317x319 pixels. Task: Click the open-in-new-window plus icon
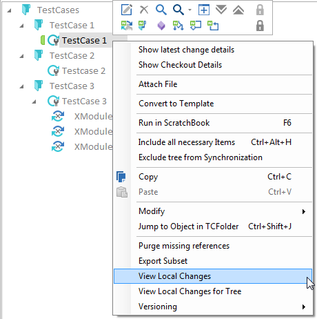tap(204, 10)
